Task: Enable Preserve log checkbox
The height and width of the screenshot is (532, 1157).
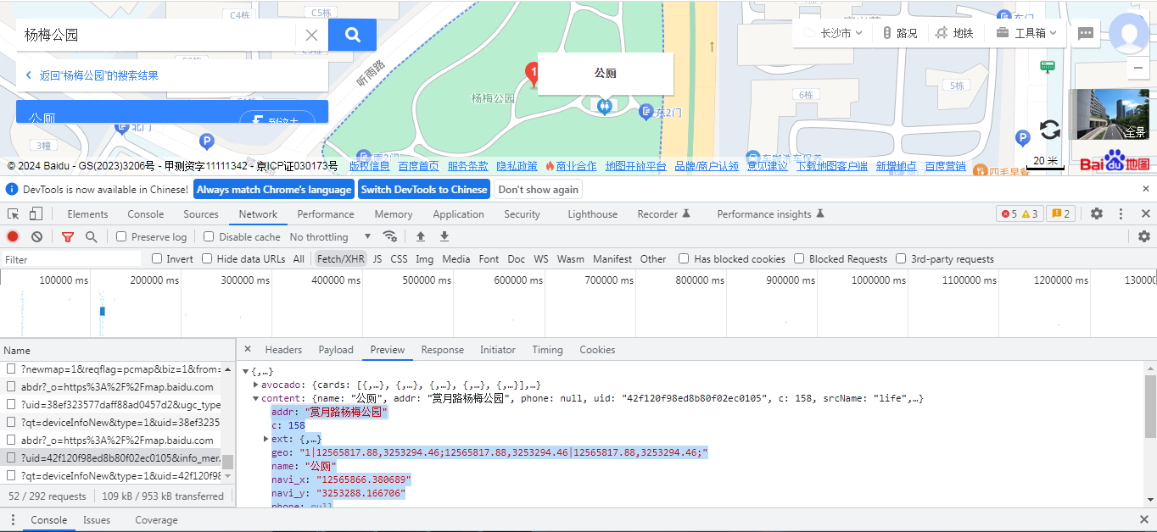Action: click(x=121, y=237)
